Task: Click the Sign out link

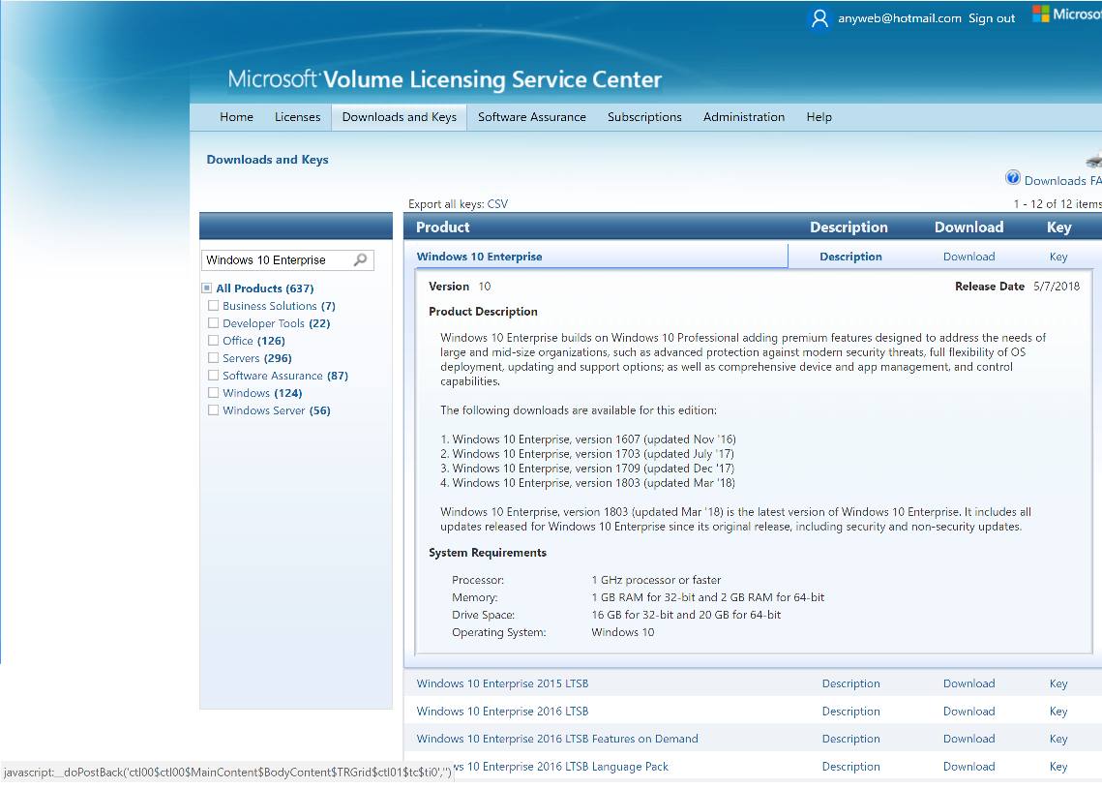Action: click(992, 19)
